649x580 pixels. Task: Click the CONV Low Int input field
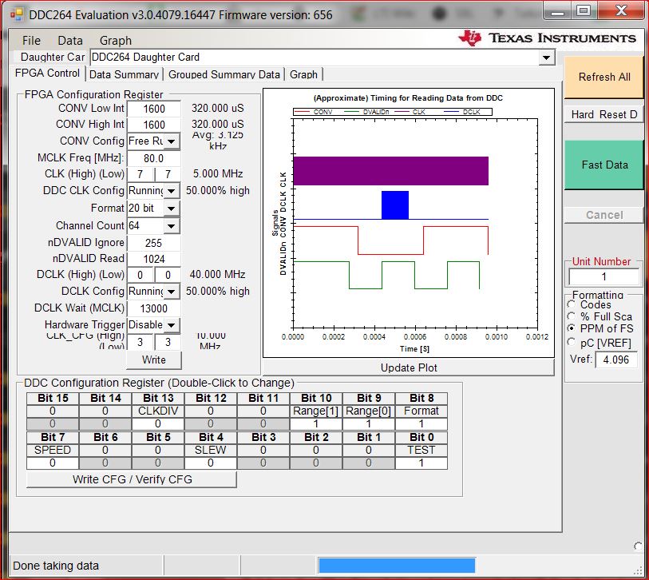point(154,109)
